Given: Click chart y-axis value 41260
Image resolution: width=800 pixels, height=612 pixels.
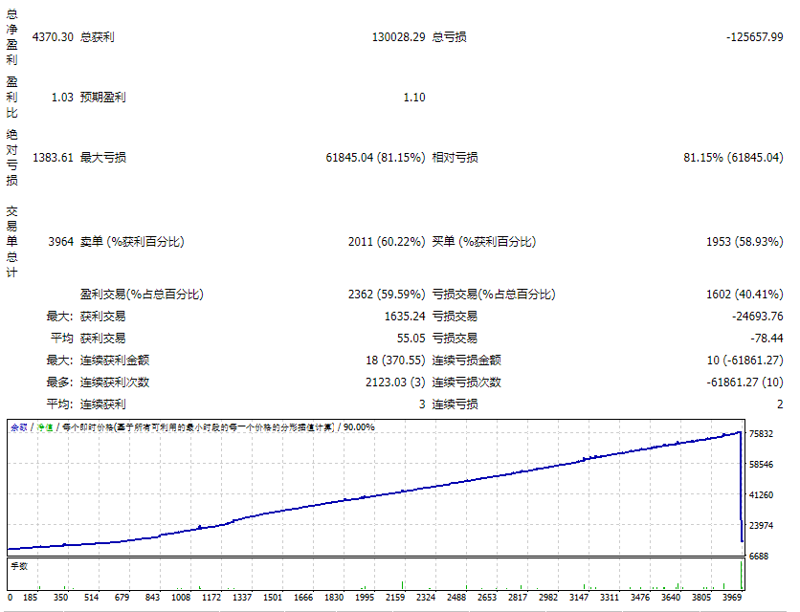Looking at the screenshot, I should (761, 494).
